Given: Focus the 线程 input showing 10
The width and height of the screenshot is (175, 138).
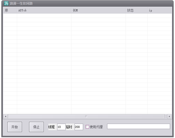Looking at the screenshot, I should coord(61,127).
